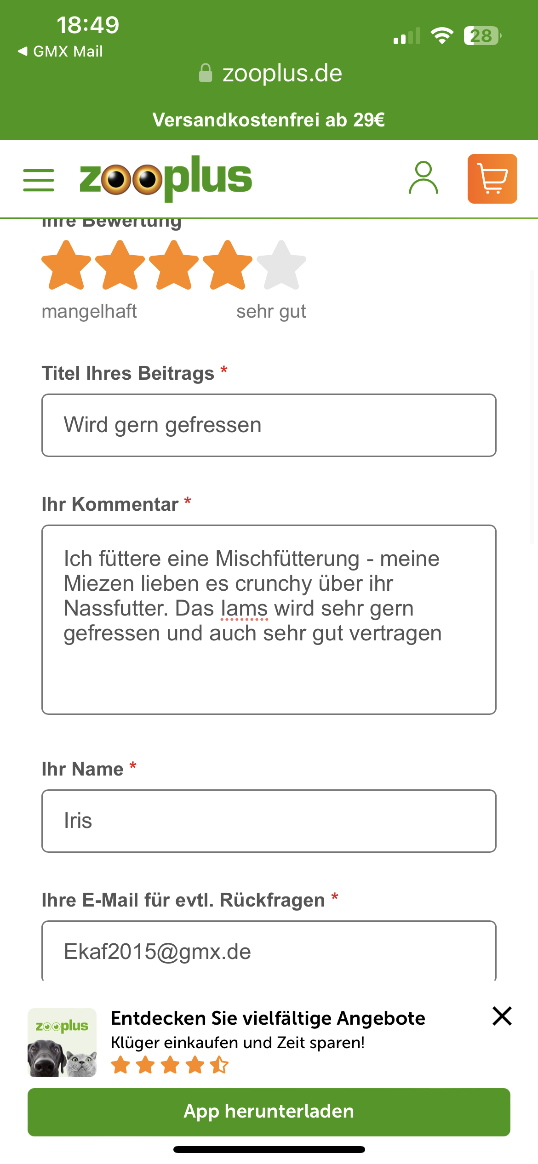The height and width of the screenshot is (1164, 538).
Task: Open the user account icon
Action: click(x=423, y=178)
